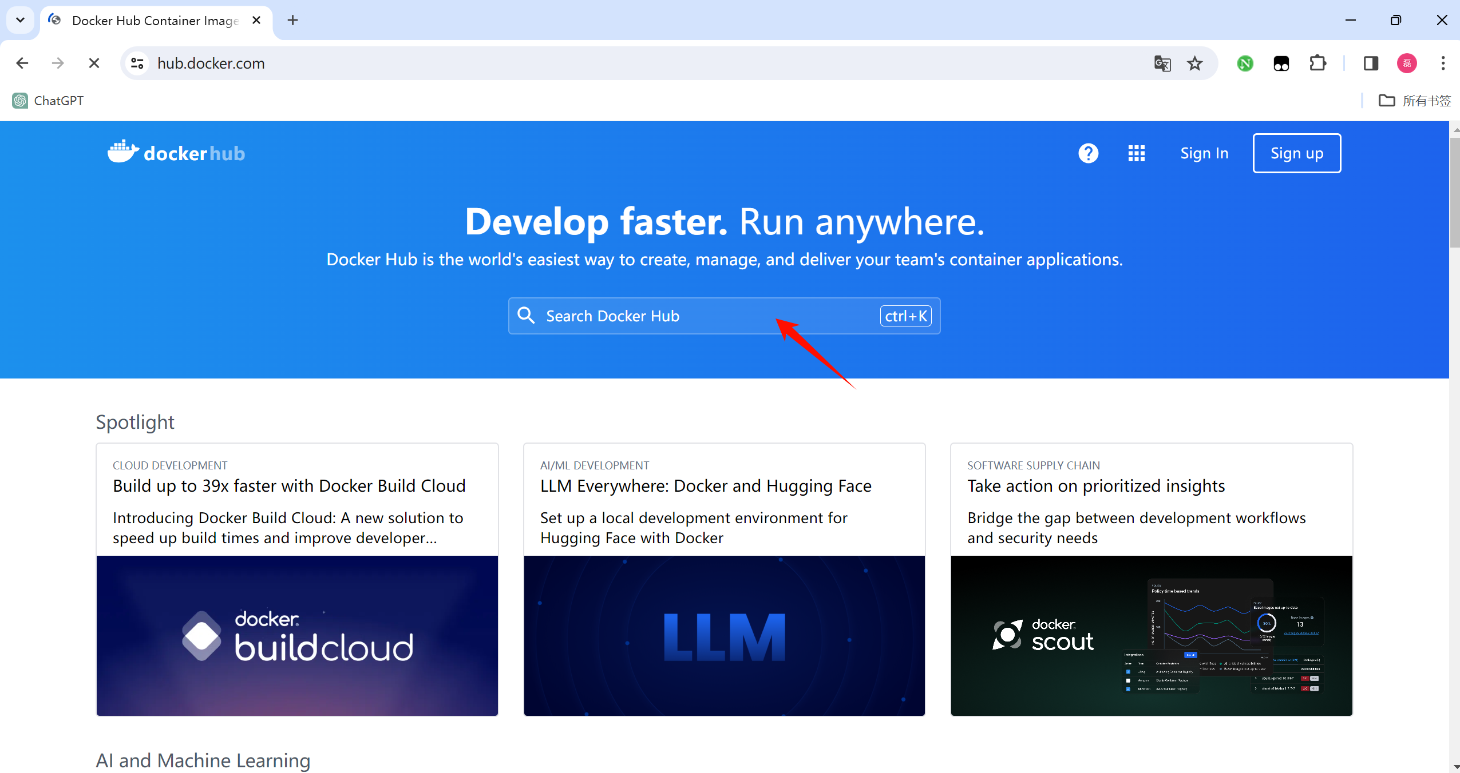Viewport: 1460px width, 773px height.
Task: Click the Google Translate icon in the address bar
Action: (1162, 63)
